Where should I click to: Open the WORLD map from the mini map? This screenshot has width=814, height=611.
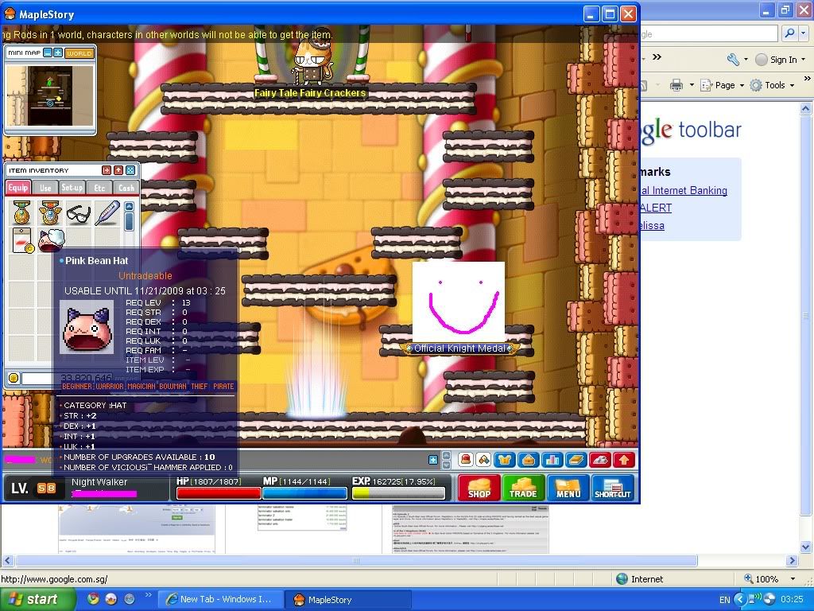coord(79,53)
